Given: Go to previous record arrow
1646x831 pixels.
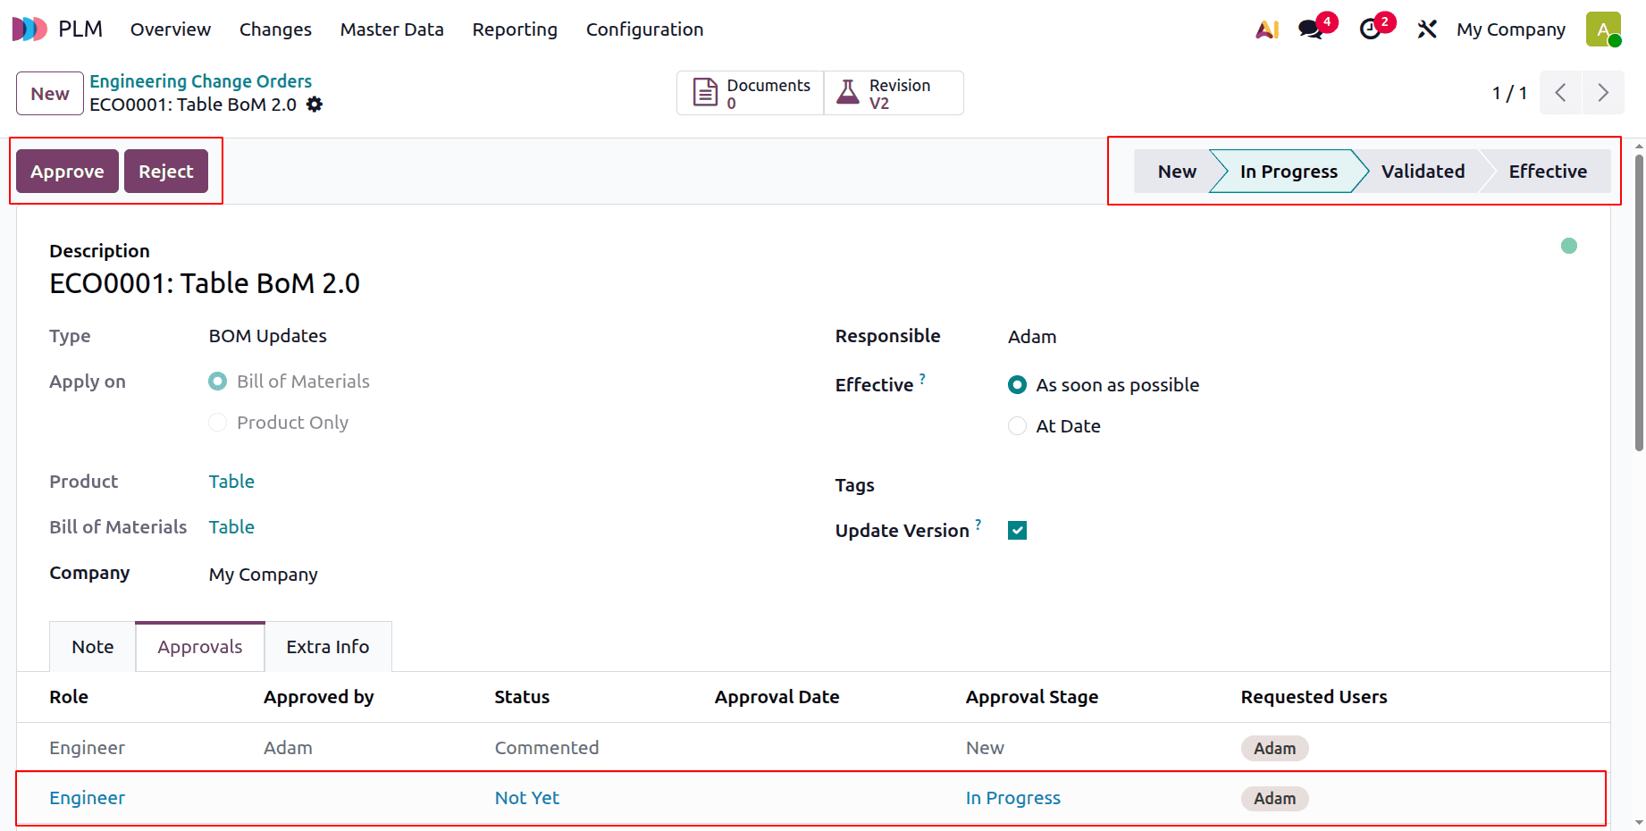Looking at the screenshot, I should click(1560, 93).
